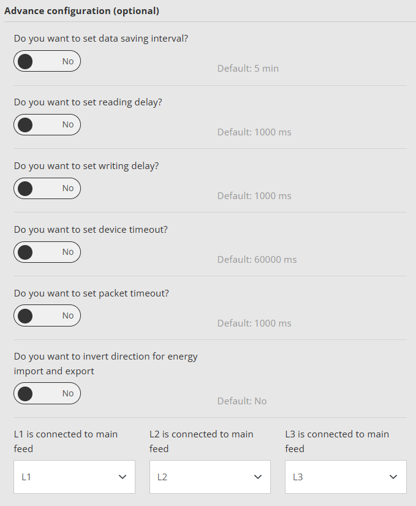Enable the device timeout toggle
The height and width of the screenshot is (506, 416).
(x=47, y=252)
